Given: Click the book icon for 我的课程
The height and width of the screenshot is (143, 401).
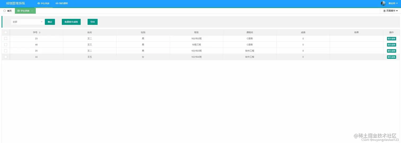Looking at the screenshot, I should point(57,3).
